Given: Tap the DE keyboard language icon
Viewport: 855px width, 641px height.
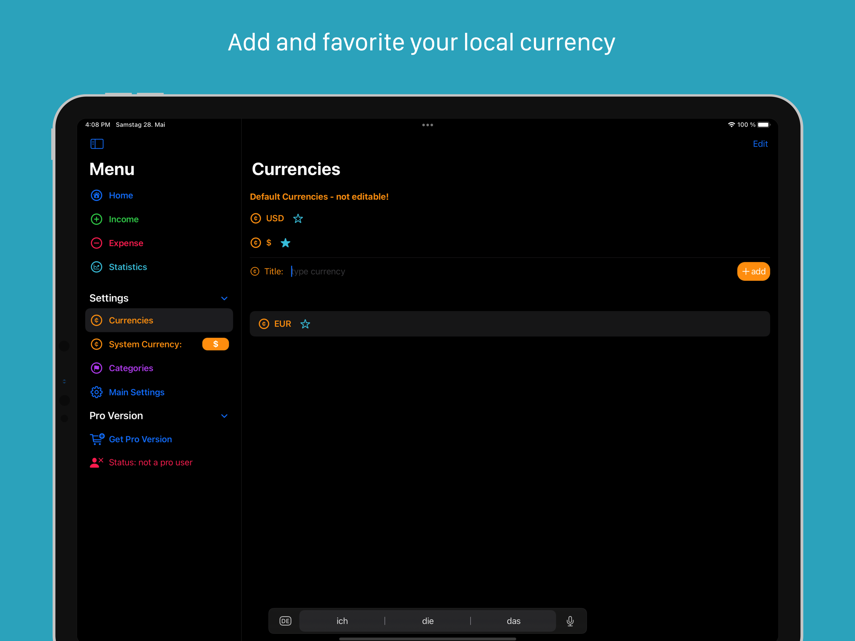Looking at the screenshot, I should click(285, 621).
